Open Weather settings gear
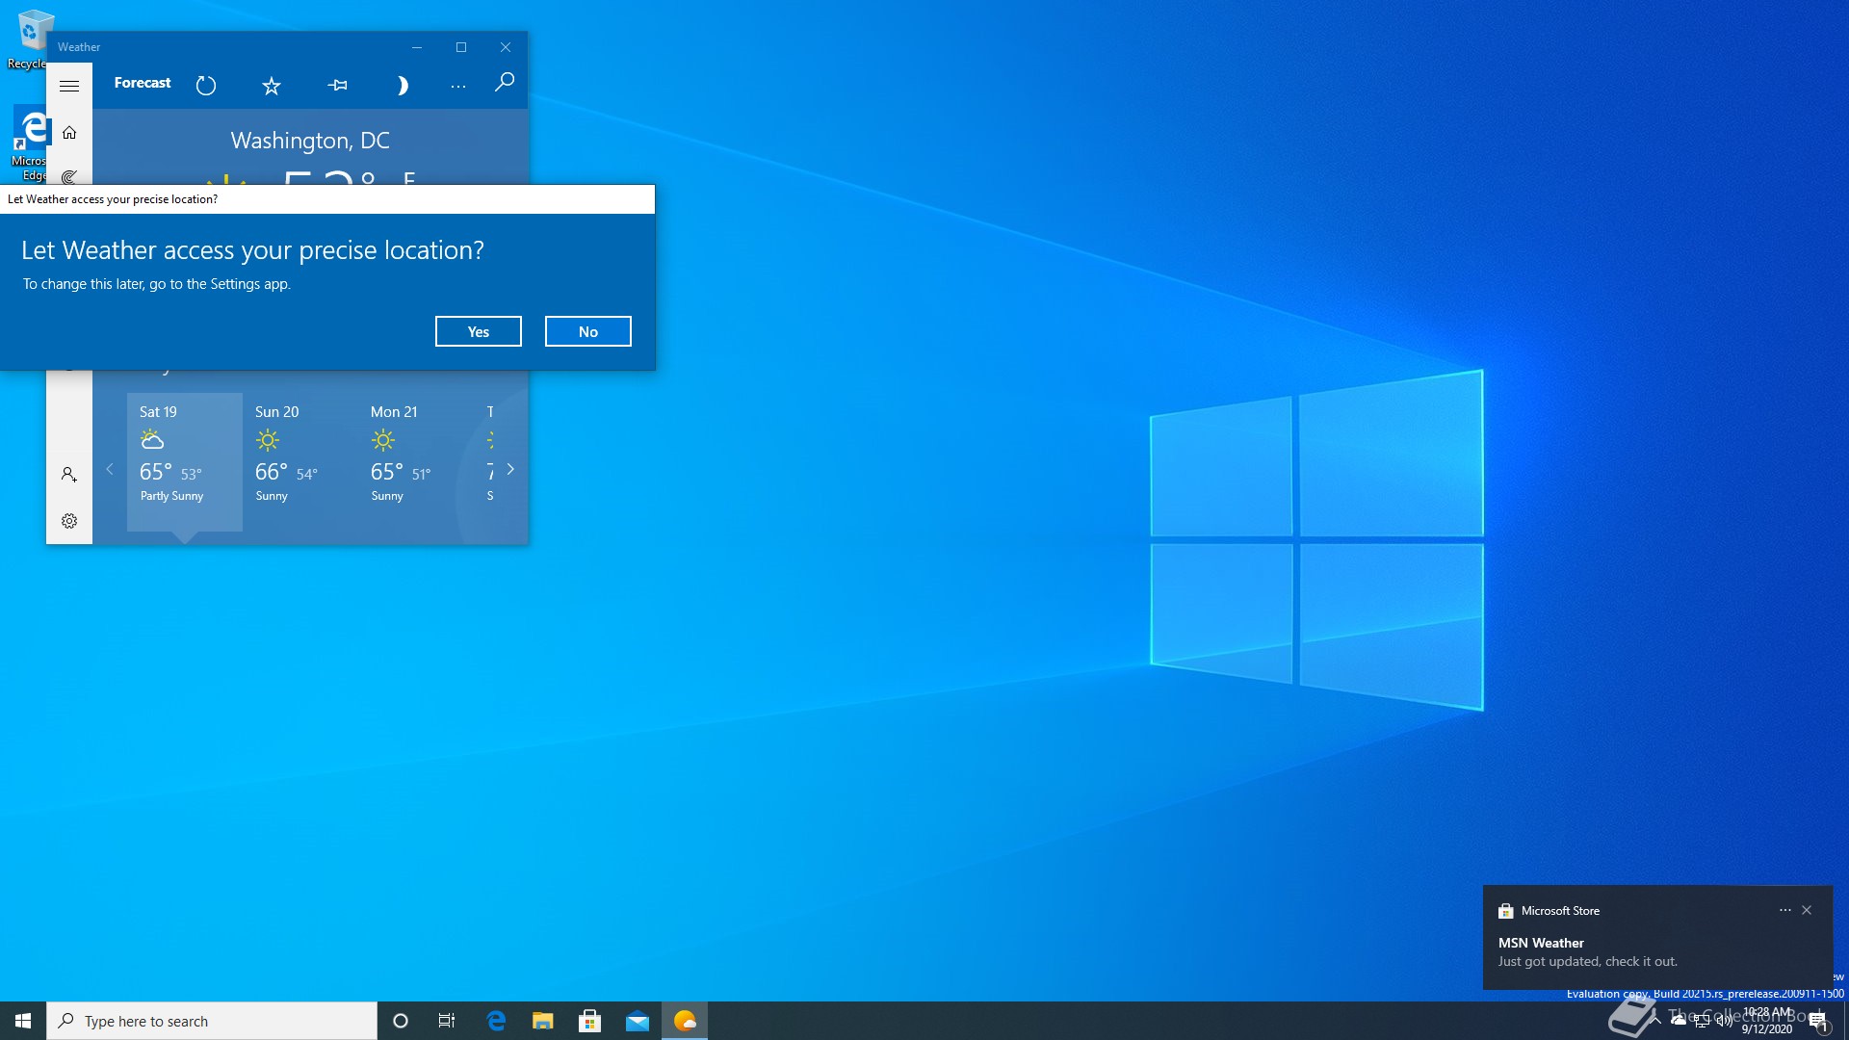The image size is (1849, 1040). 69,521
